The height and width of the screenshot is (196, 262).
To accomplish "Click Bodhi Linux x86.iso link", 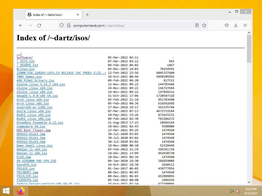I will (x=34, y=119).
